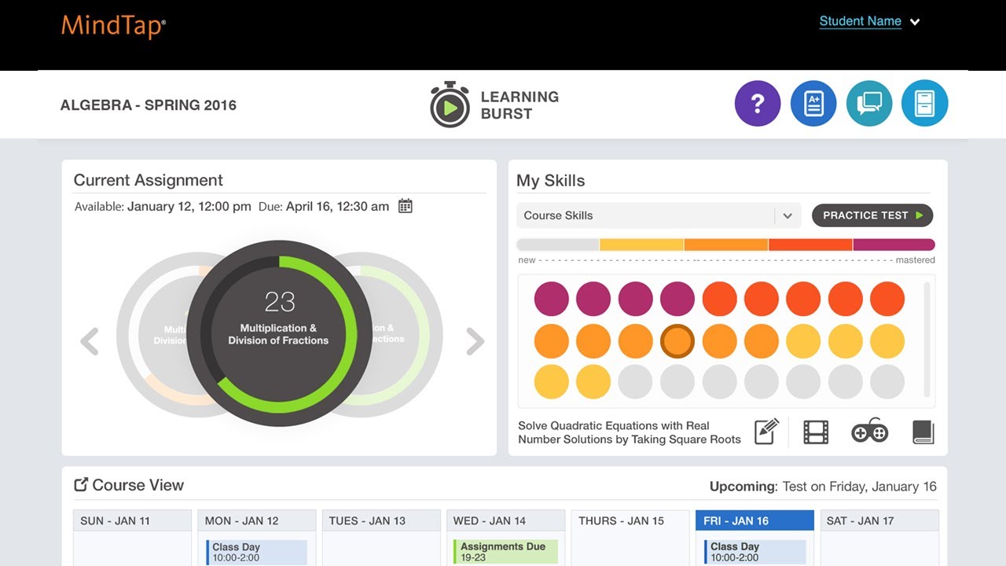Click the 'My Skills' heading
The height and width of the screenshot is (566, 1006).
551,181
